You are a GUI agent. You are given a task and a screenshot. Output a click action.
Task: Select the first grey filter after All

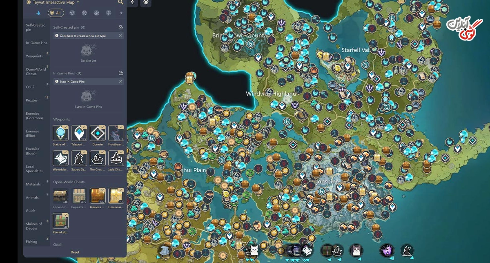pos(72,13)
